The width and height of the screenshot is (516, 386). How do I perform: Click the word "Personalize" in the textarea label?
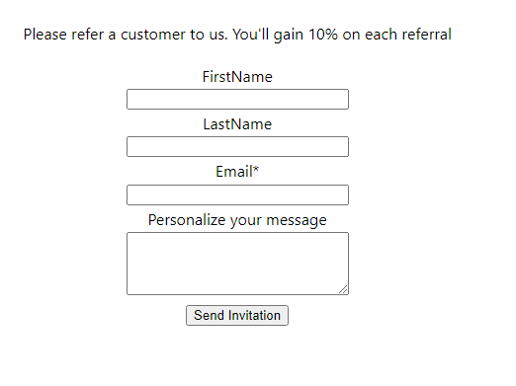click(187, 220)
